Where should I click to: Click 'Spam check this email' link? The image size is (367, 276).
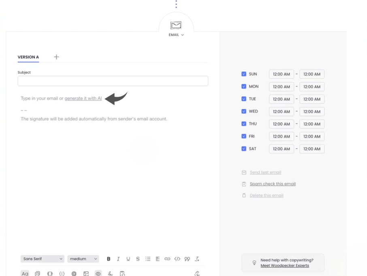pos(273,184)
